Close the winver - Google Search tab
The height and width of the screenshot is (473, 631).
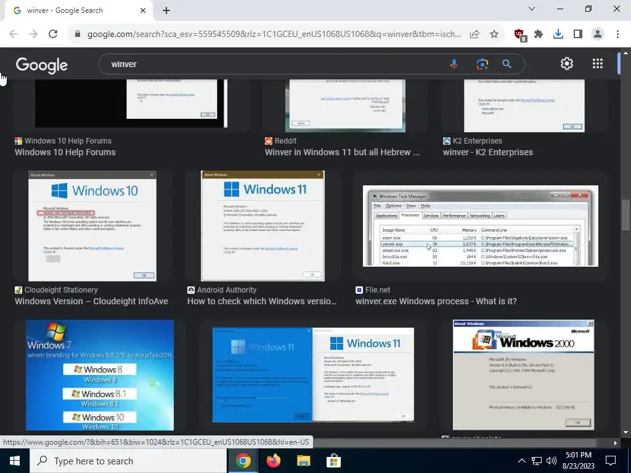pos(143,10)
